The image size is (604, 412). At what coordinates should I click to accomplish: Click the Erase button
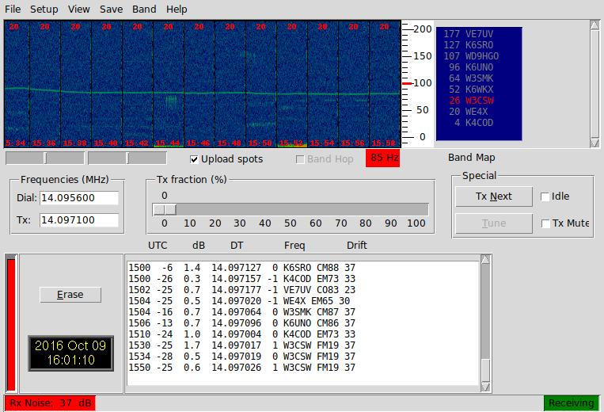pyautogui.click(x=70, y=295)
